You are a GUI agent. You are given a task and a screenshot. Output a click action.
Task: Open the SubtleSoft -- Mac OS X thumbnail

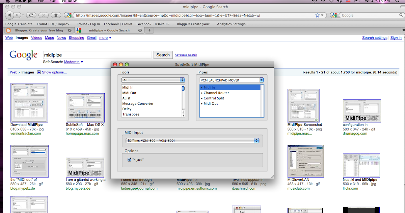click(85, 108)
